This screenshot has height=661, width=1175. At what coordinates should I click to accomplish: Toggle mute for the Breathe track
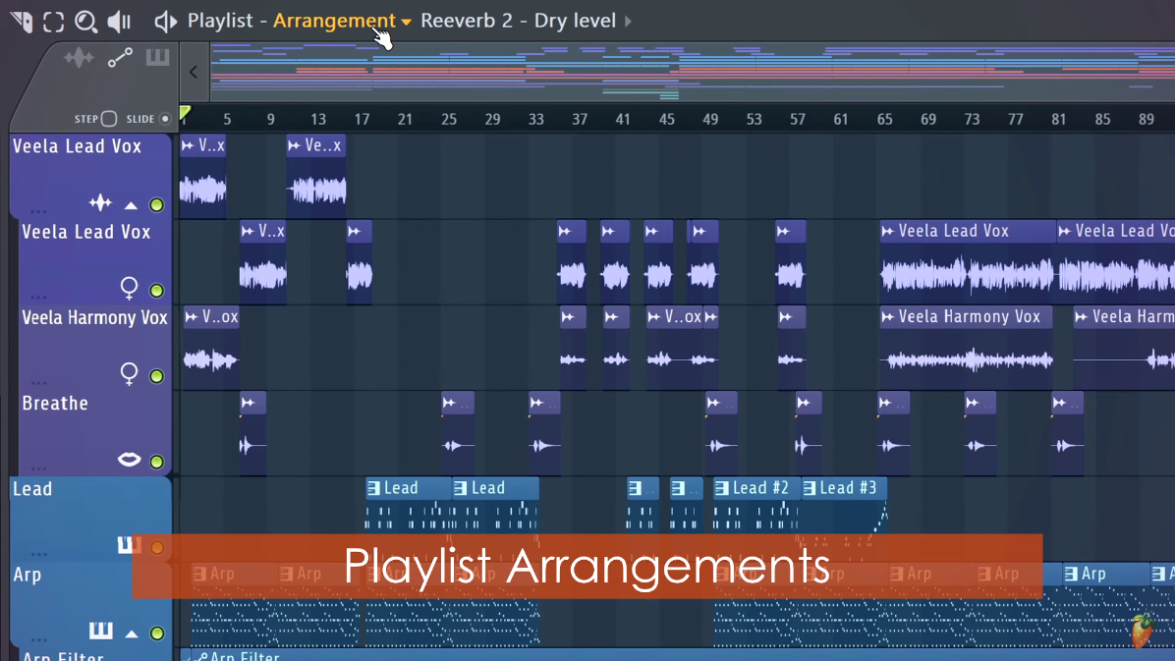click(x=156, y=460)
